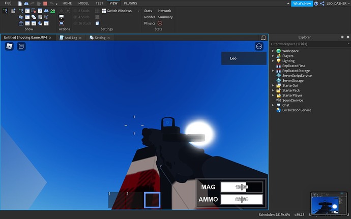Select the 4 Studs grid option
The image size is (351, 219).
[81, 17]
